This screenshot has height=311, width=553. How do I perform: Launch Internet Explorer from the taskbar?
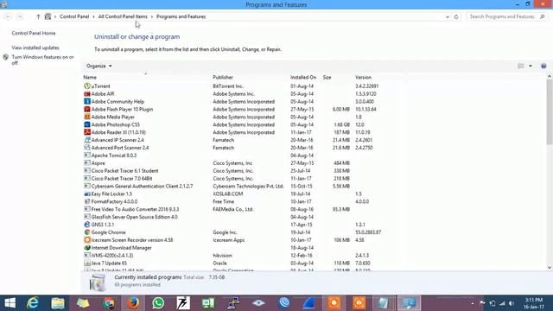[33, 303]
